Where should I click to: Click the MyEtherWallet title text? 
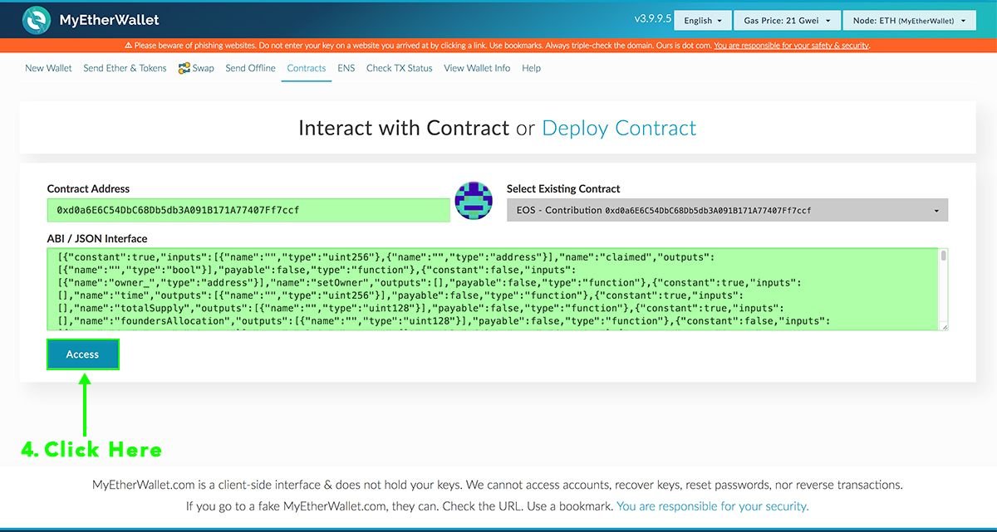pos(109,20)
